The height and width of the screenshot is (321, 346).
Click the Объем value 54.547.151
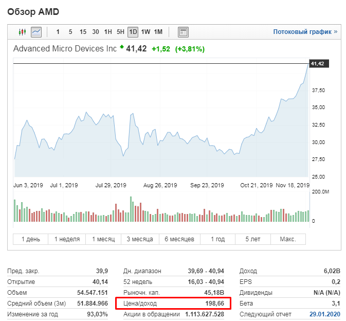click(93, 293)
